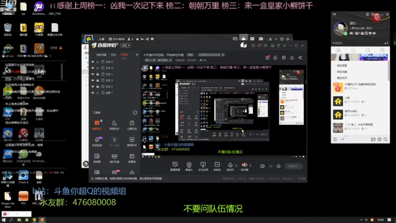Open the YY contacts tab
The width and height of the screenshot is (396, 223).
coord(353,50)
